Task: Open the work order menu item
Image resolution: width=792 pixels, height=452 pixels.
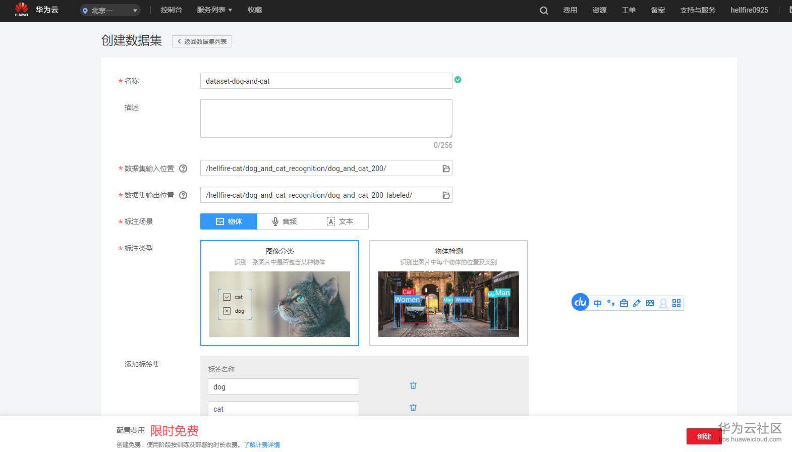Action: point(629,10)
